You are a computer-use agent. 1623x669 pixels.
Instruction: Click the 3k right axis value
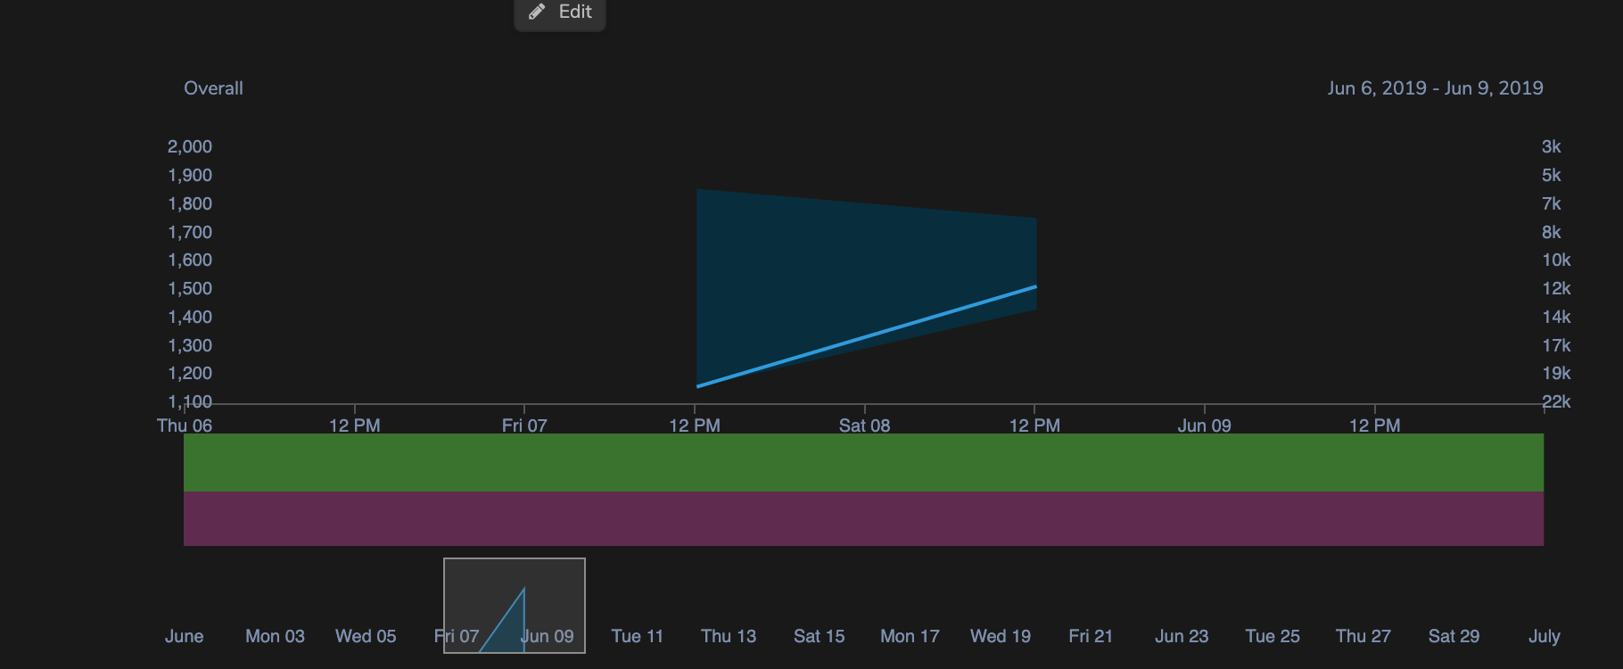(x=1552, y=146)
